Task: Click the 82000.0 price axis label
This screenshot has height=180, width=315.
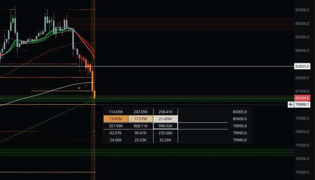Action: 302,78
